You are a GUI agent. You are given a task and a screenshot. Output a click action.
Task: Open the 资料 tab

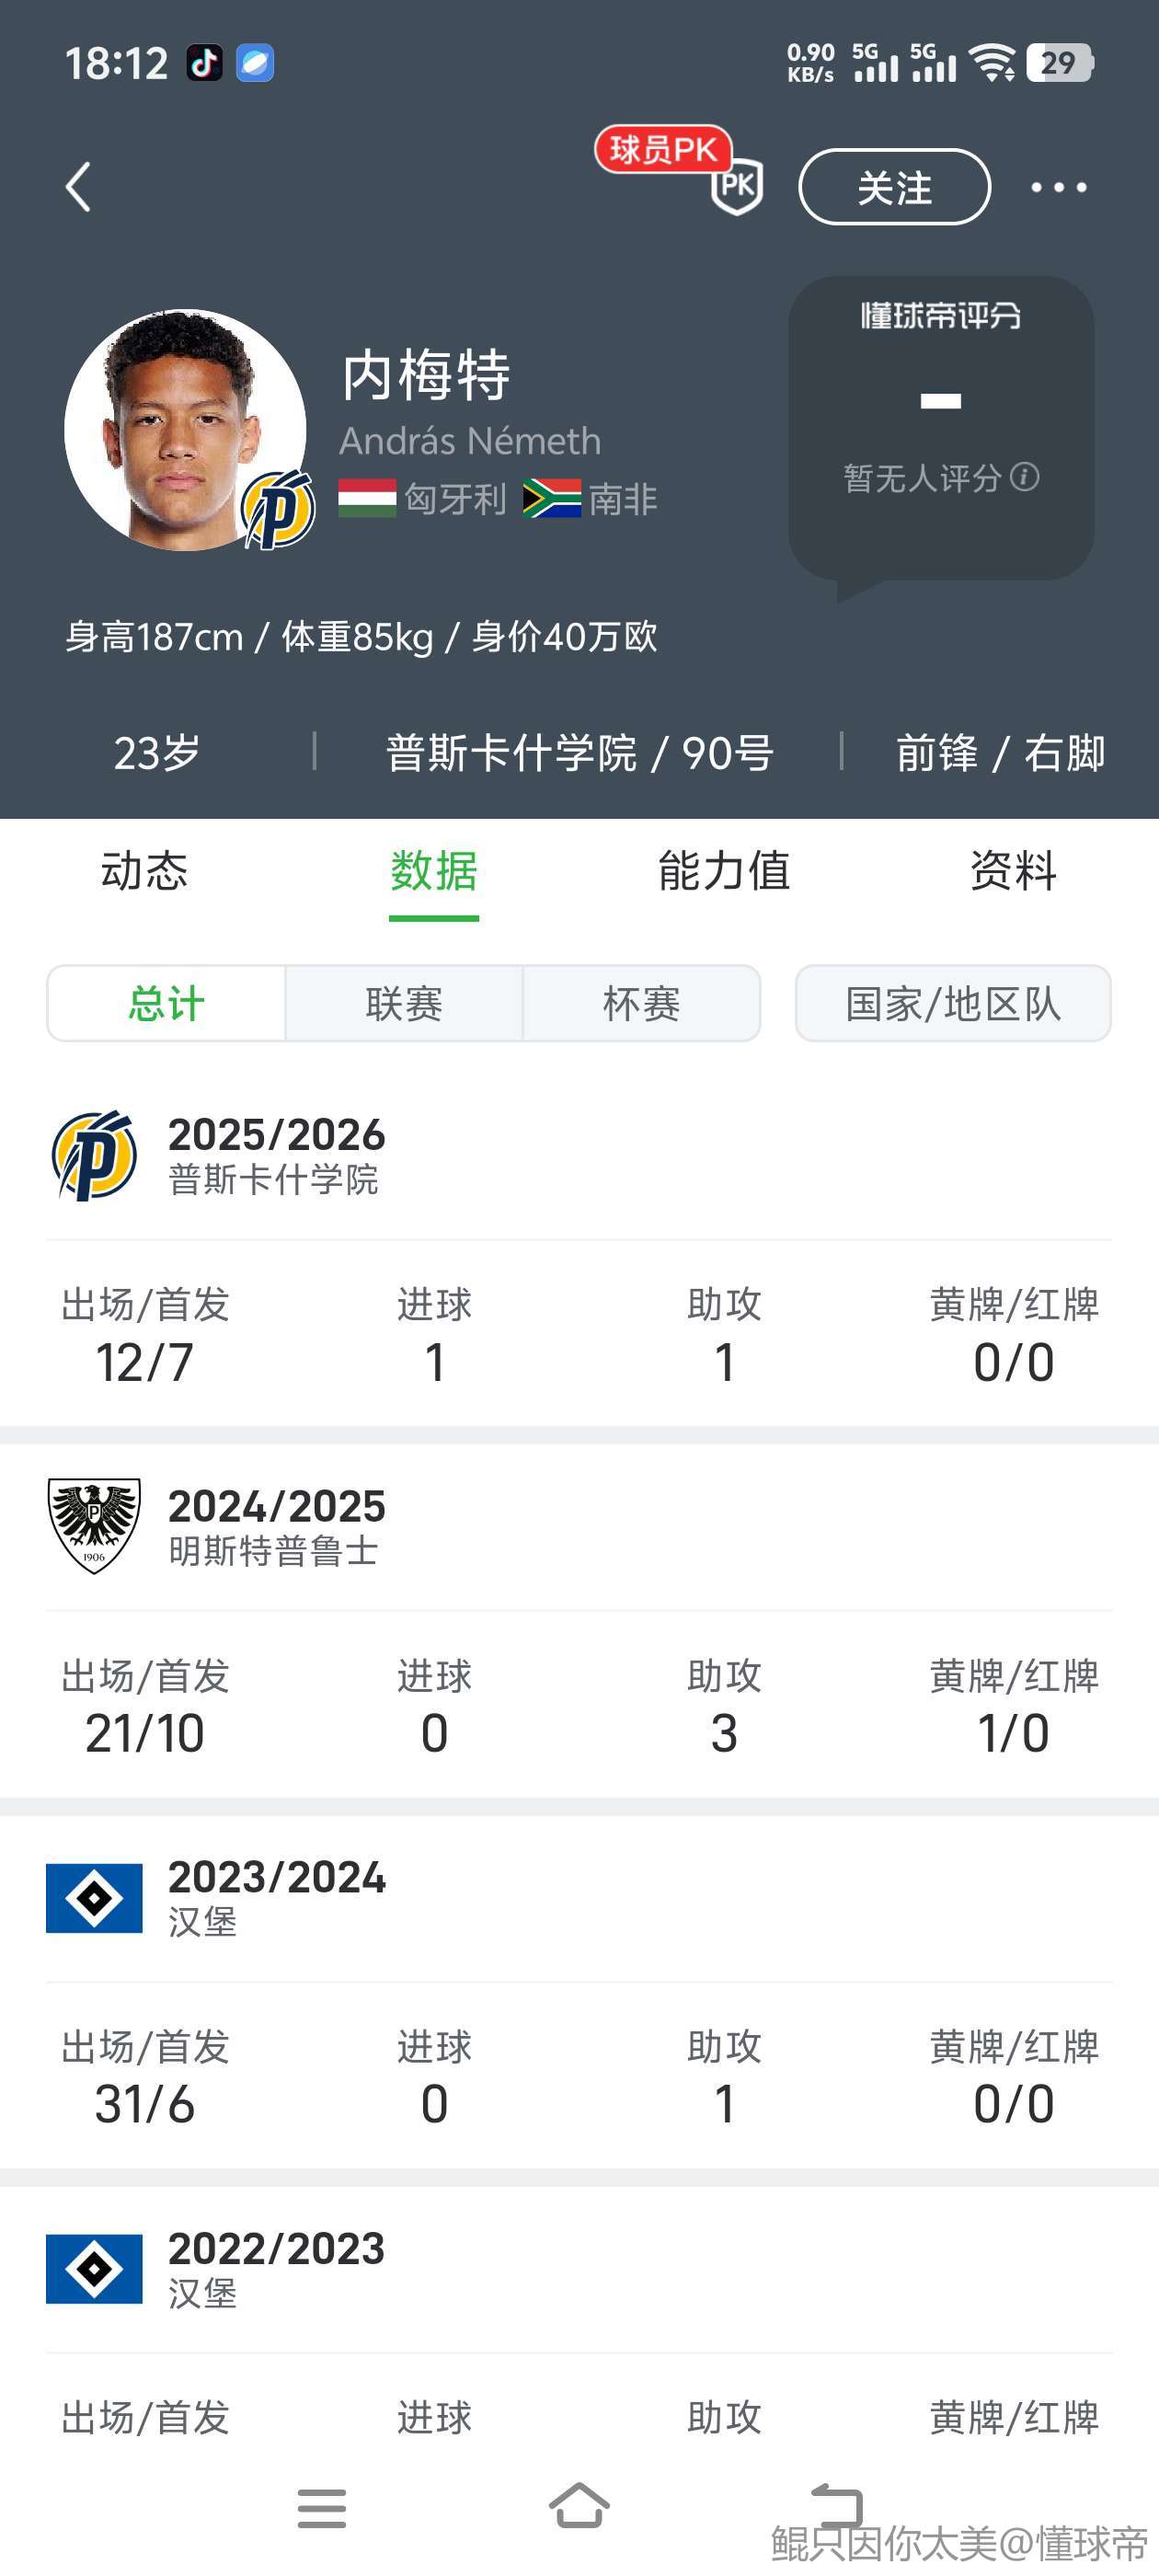(x=1013, y=871)
